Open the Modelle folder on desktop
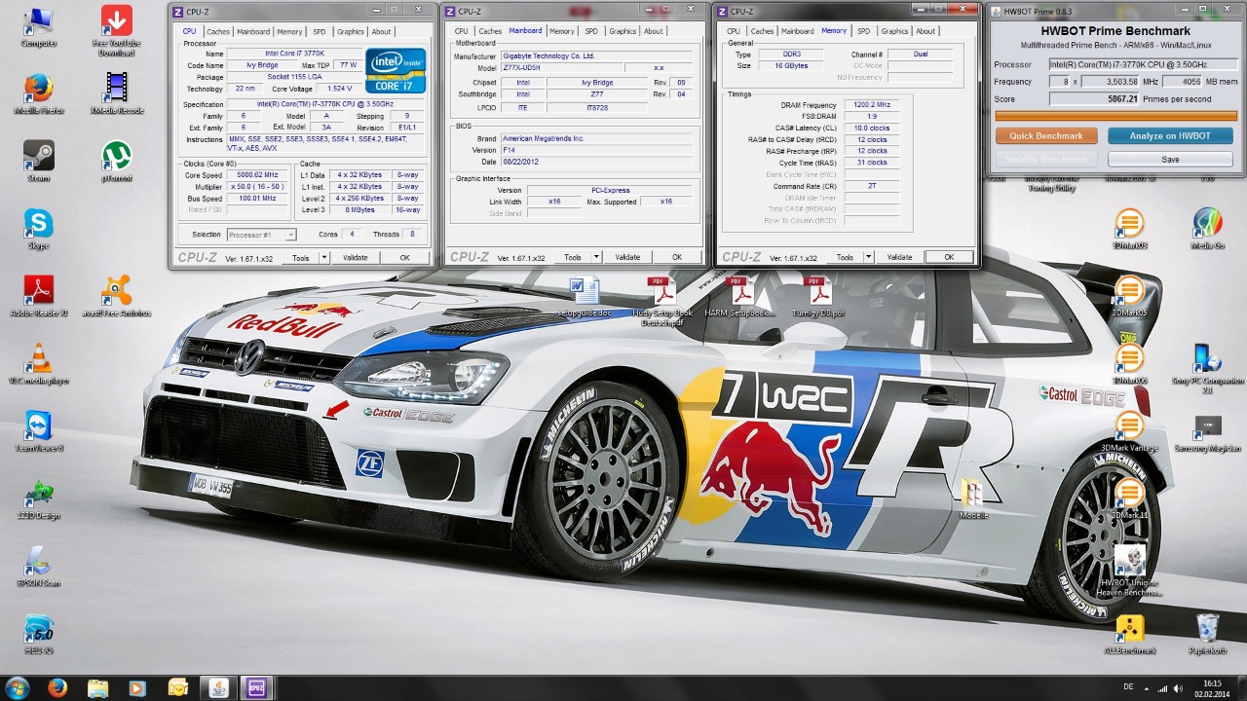 coord(973,498)
